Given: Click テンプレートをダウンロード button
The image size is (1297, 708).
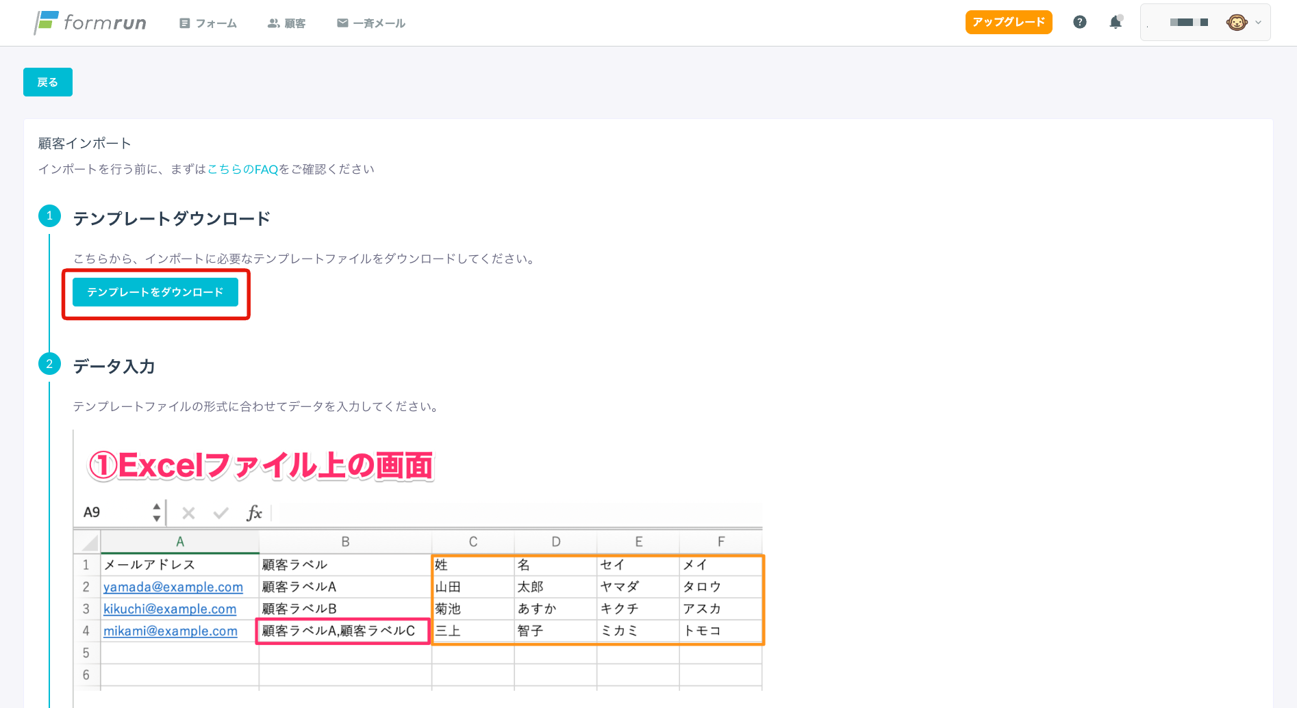Looking at the screenshot, I should tap(155, 292).
